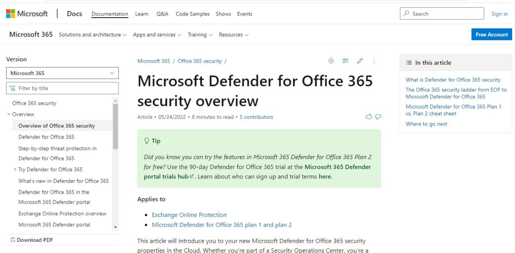Click the sidebar scrollbar down arrow
This screenshot has height=253, width=515.
point(115,227)
